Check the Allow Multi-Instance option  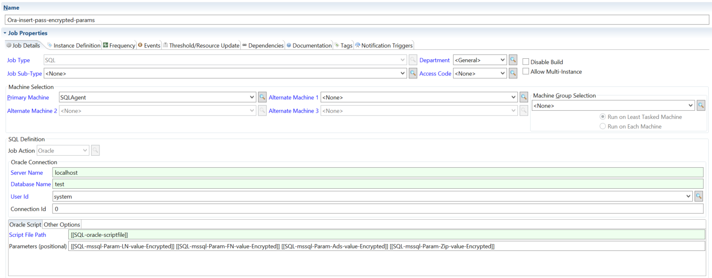pyautogui.click(x=526, y=72)
